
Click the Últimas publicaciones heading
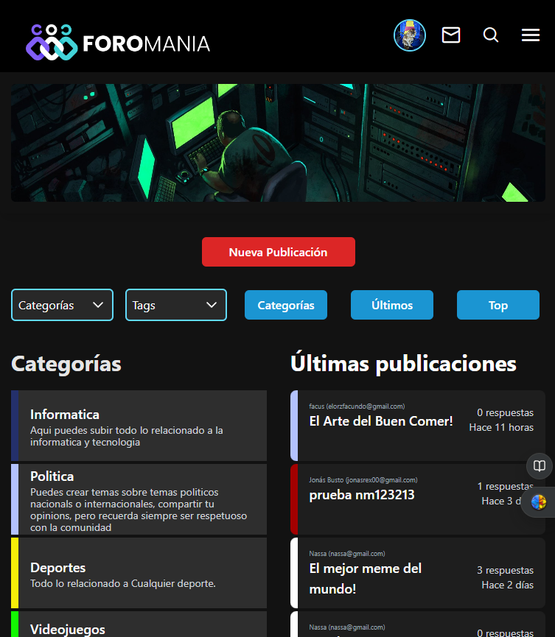point(403,364)
